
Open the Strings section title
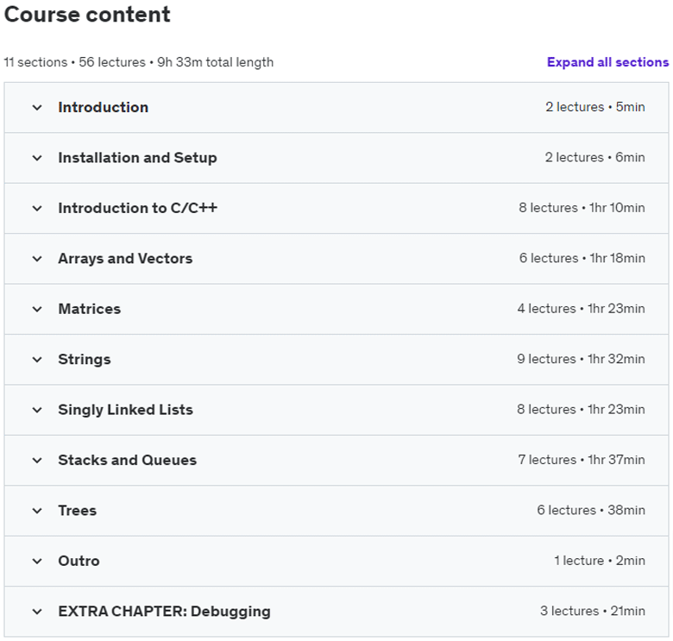coord(85,360)
